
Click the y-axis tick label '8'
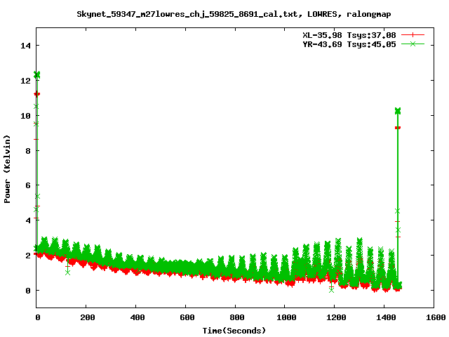click(28, 150)
